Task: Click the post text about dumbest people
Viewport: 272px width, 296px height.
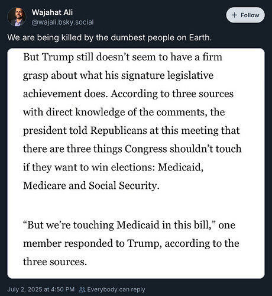Action: tap(109, 37)
